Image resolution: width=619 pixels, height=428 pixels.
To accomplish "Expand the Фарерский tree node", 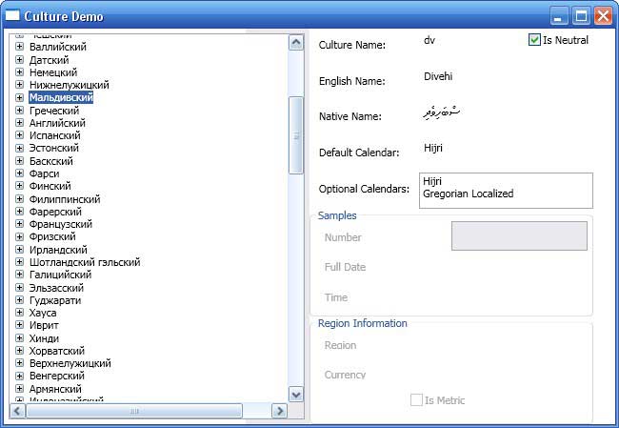I will (x=19, y=212).
